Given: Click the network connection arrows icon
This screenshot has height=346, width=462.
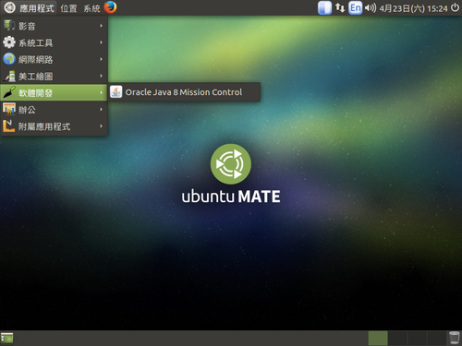Looking at the screenshot, I should point(340,7).
